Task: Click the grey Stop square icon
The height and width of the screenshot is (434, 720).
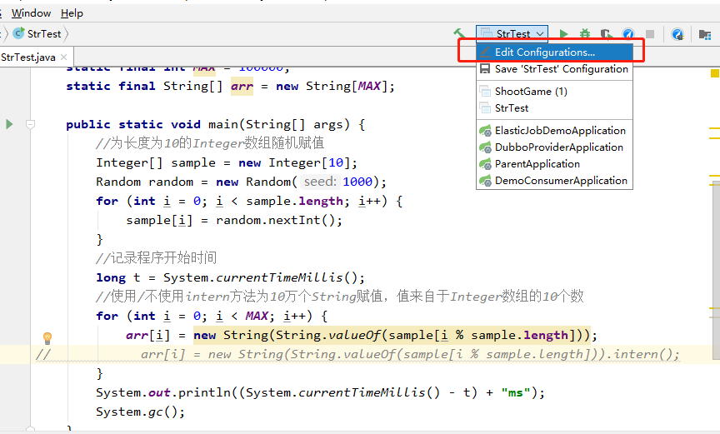Action: (650, 34)
